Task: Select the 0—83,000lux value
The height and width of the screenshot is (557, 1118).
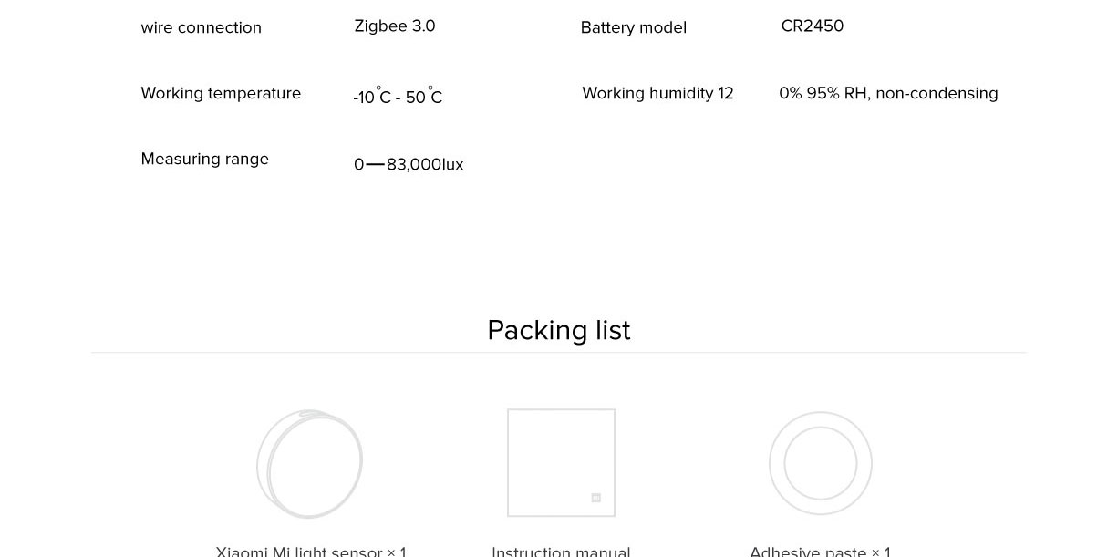Action: [x=409, y=164]
